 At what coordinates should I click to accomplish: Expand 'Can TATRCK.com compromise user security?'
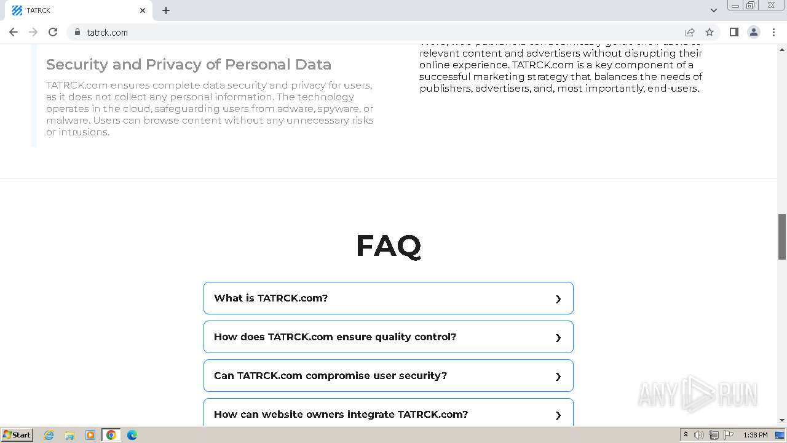pyautogui.click(x=389, y=376)
